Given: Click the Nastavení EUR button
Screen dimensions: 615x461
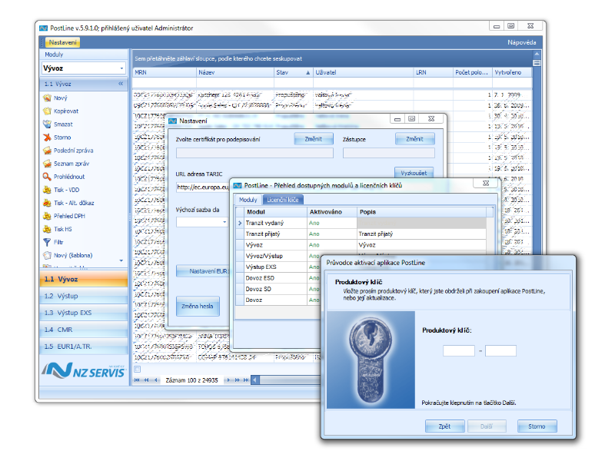Looking at the screenshot, I should (x=203, y=271).
